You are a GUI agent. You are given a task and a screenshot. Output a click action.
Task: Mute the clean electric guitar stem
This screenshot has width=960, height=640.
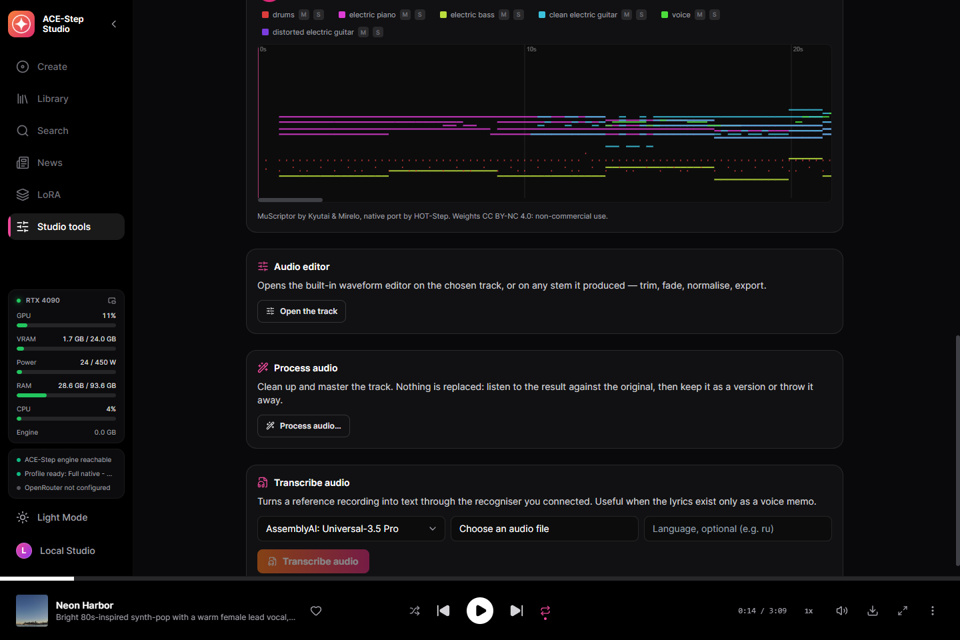tap(627, 15)
